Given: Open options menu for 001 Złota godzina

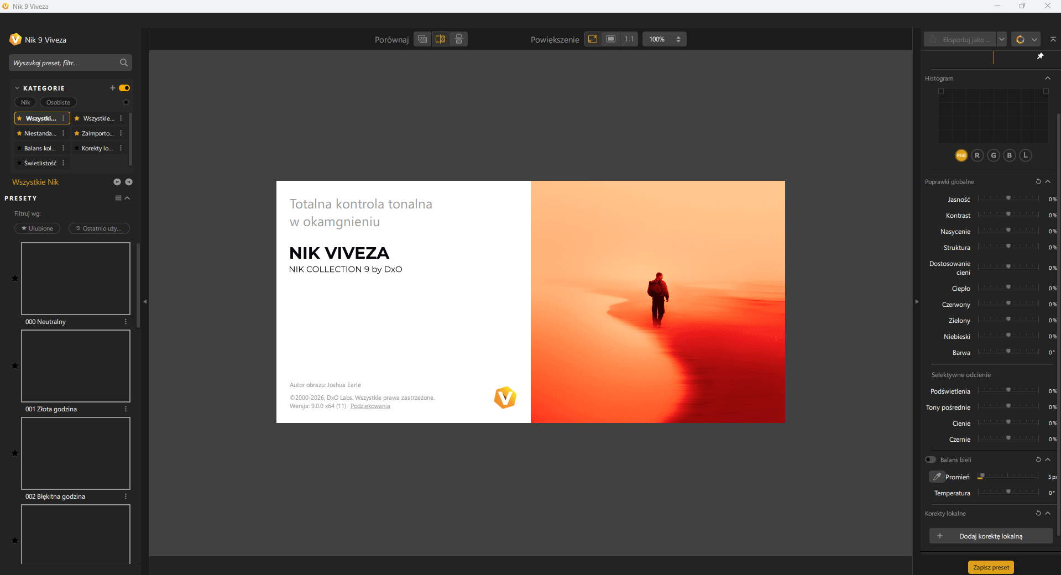Looking at the screenshot, I should pos(126,409).
